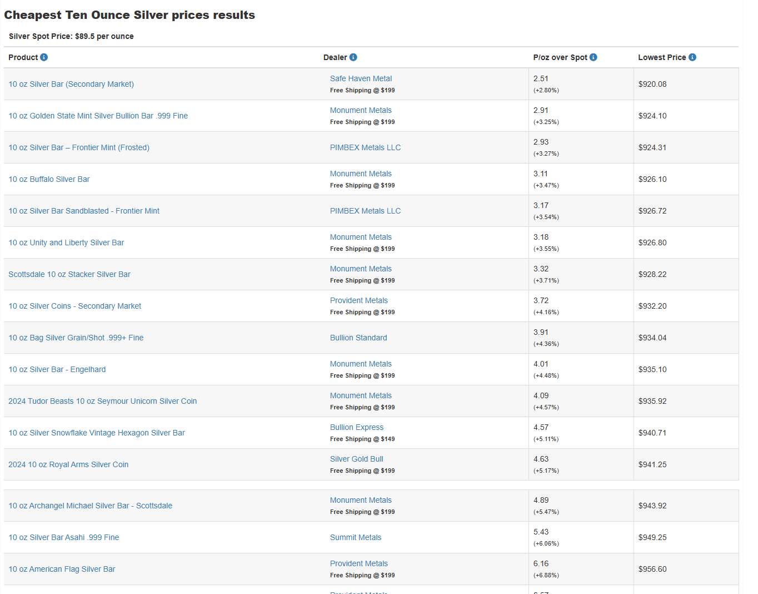The width and height of the screenshot is (758, 594).
Task: Visit Provident Metals for American Flag bar
Action: coord(359,563)
